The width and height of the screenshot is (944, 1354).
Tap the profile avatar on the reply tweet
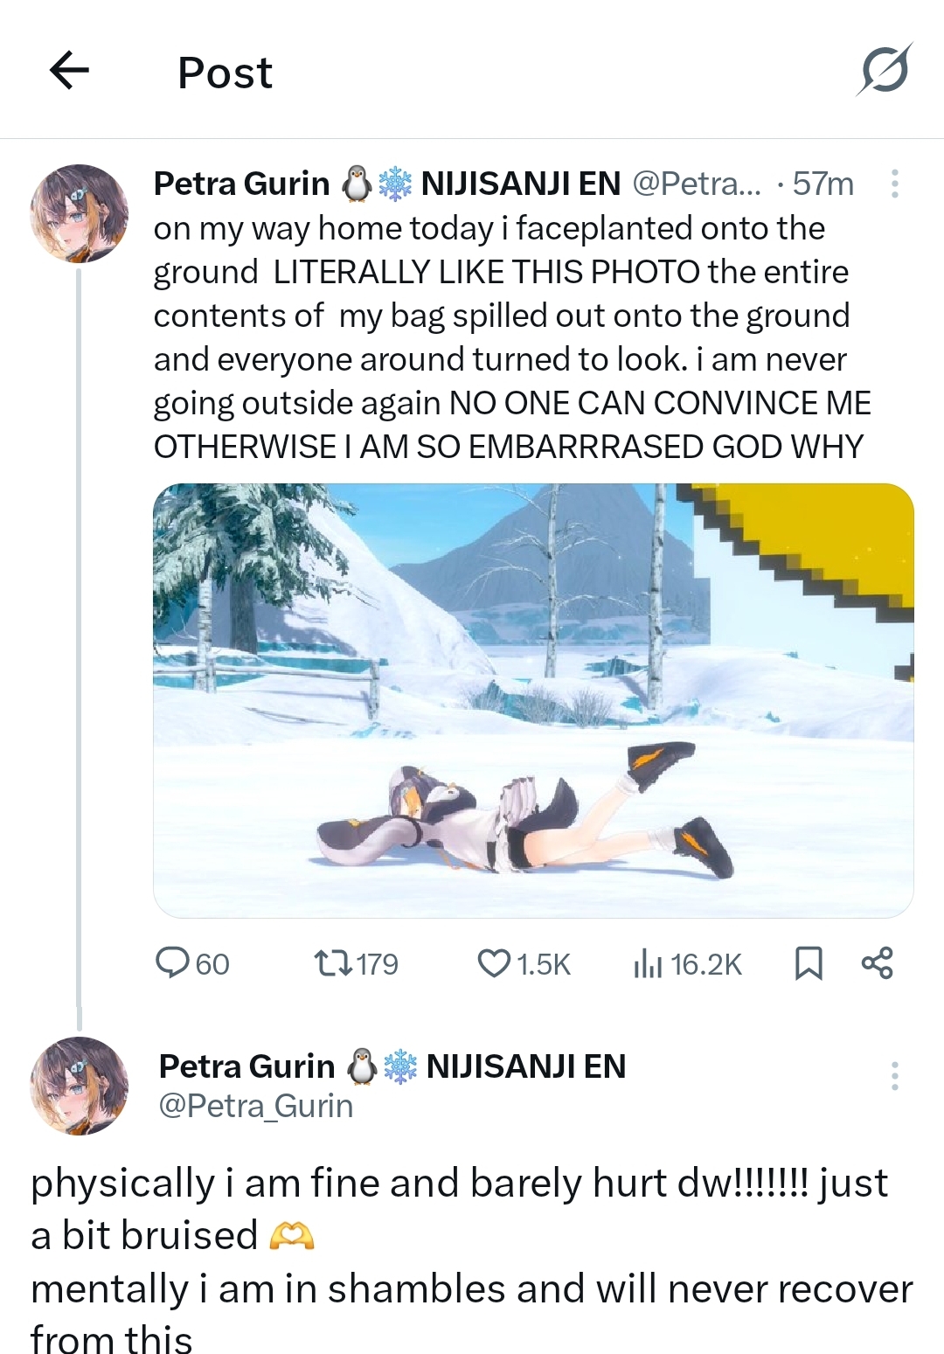(80, 1086)
